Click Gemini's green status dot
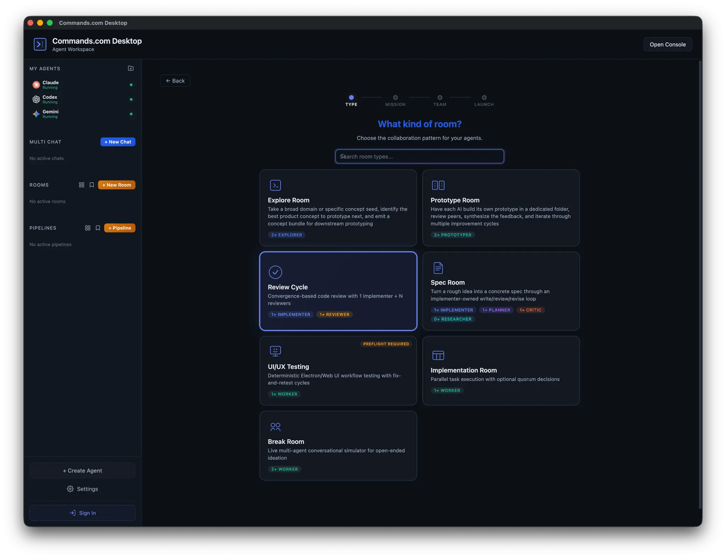726x558 pixels. (131, 114)
